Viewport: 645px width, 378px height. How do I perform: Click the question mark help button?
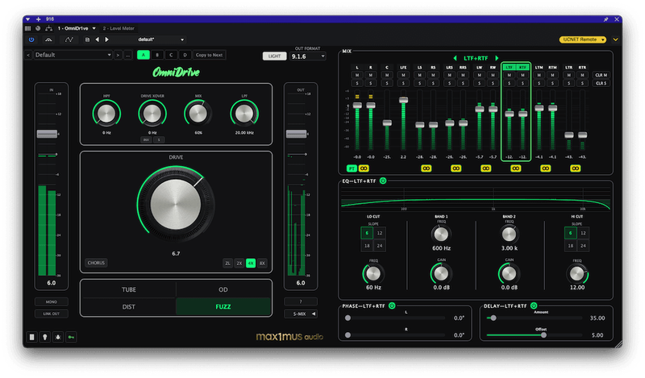pyautogui.click(x=301, y=302)
